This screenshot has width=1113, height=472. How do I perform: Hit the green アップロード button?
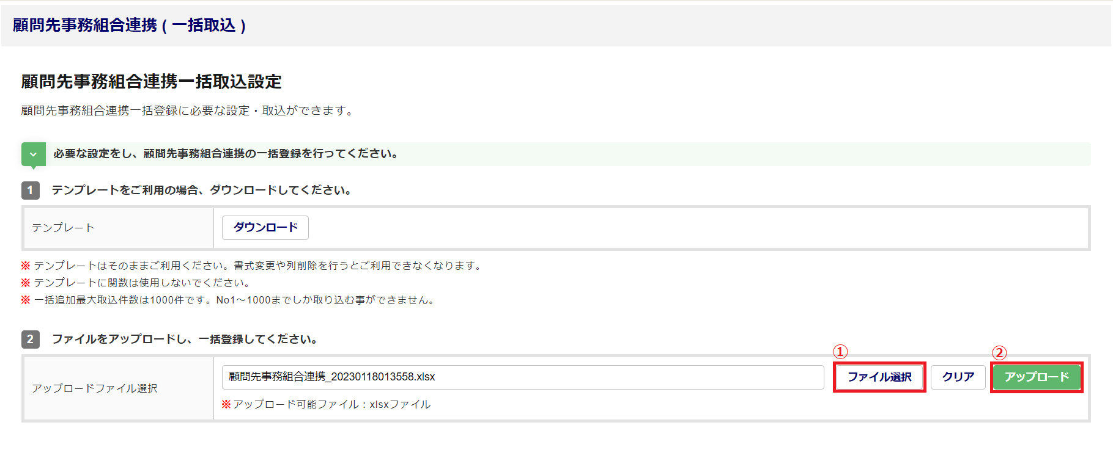(1037, 377)
